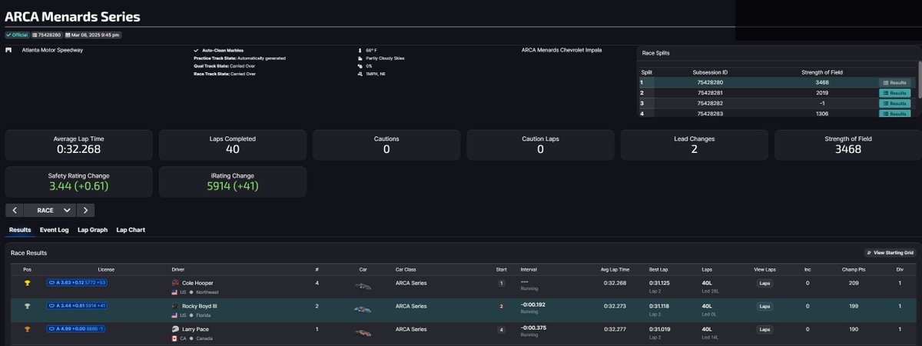Viewport: 922px width, 346px height.
Task: Click Larry Pace's license badge A 4.99
Action: point(76,329)
